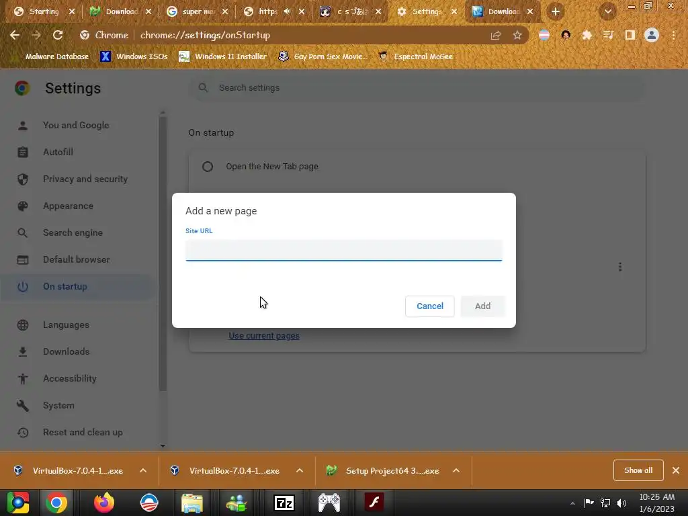Open File Explorer from taskbar
The height and width of the screenshot is (516, 688).
point(192,503)
